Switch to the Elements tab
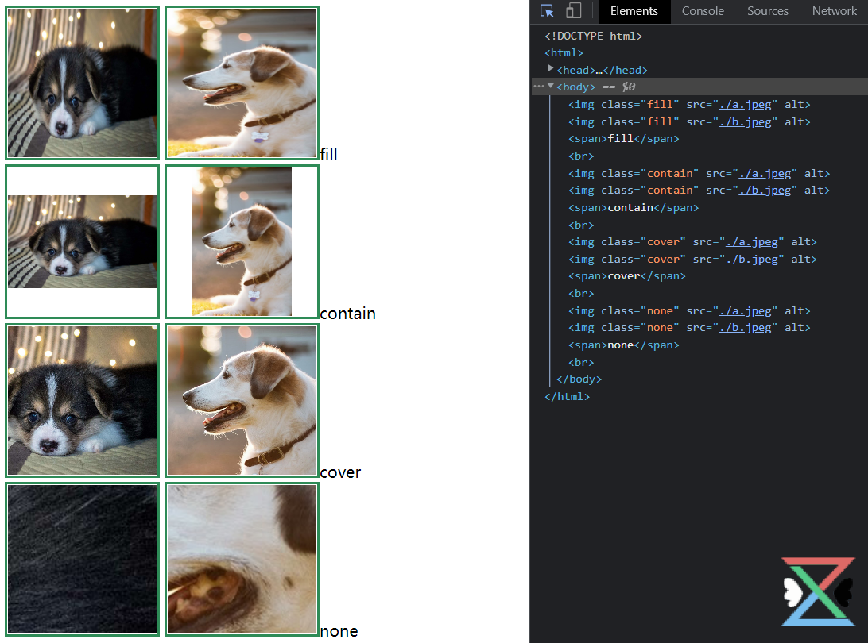Screen dimensions: 868x643 click(x=634, y=11)
